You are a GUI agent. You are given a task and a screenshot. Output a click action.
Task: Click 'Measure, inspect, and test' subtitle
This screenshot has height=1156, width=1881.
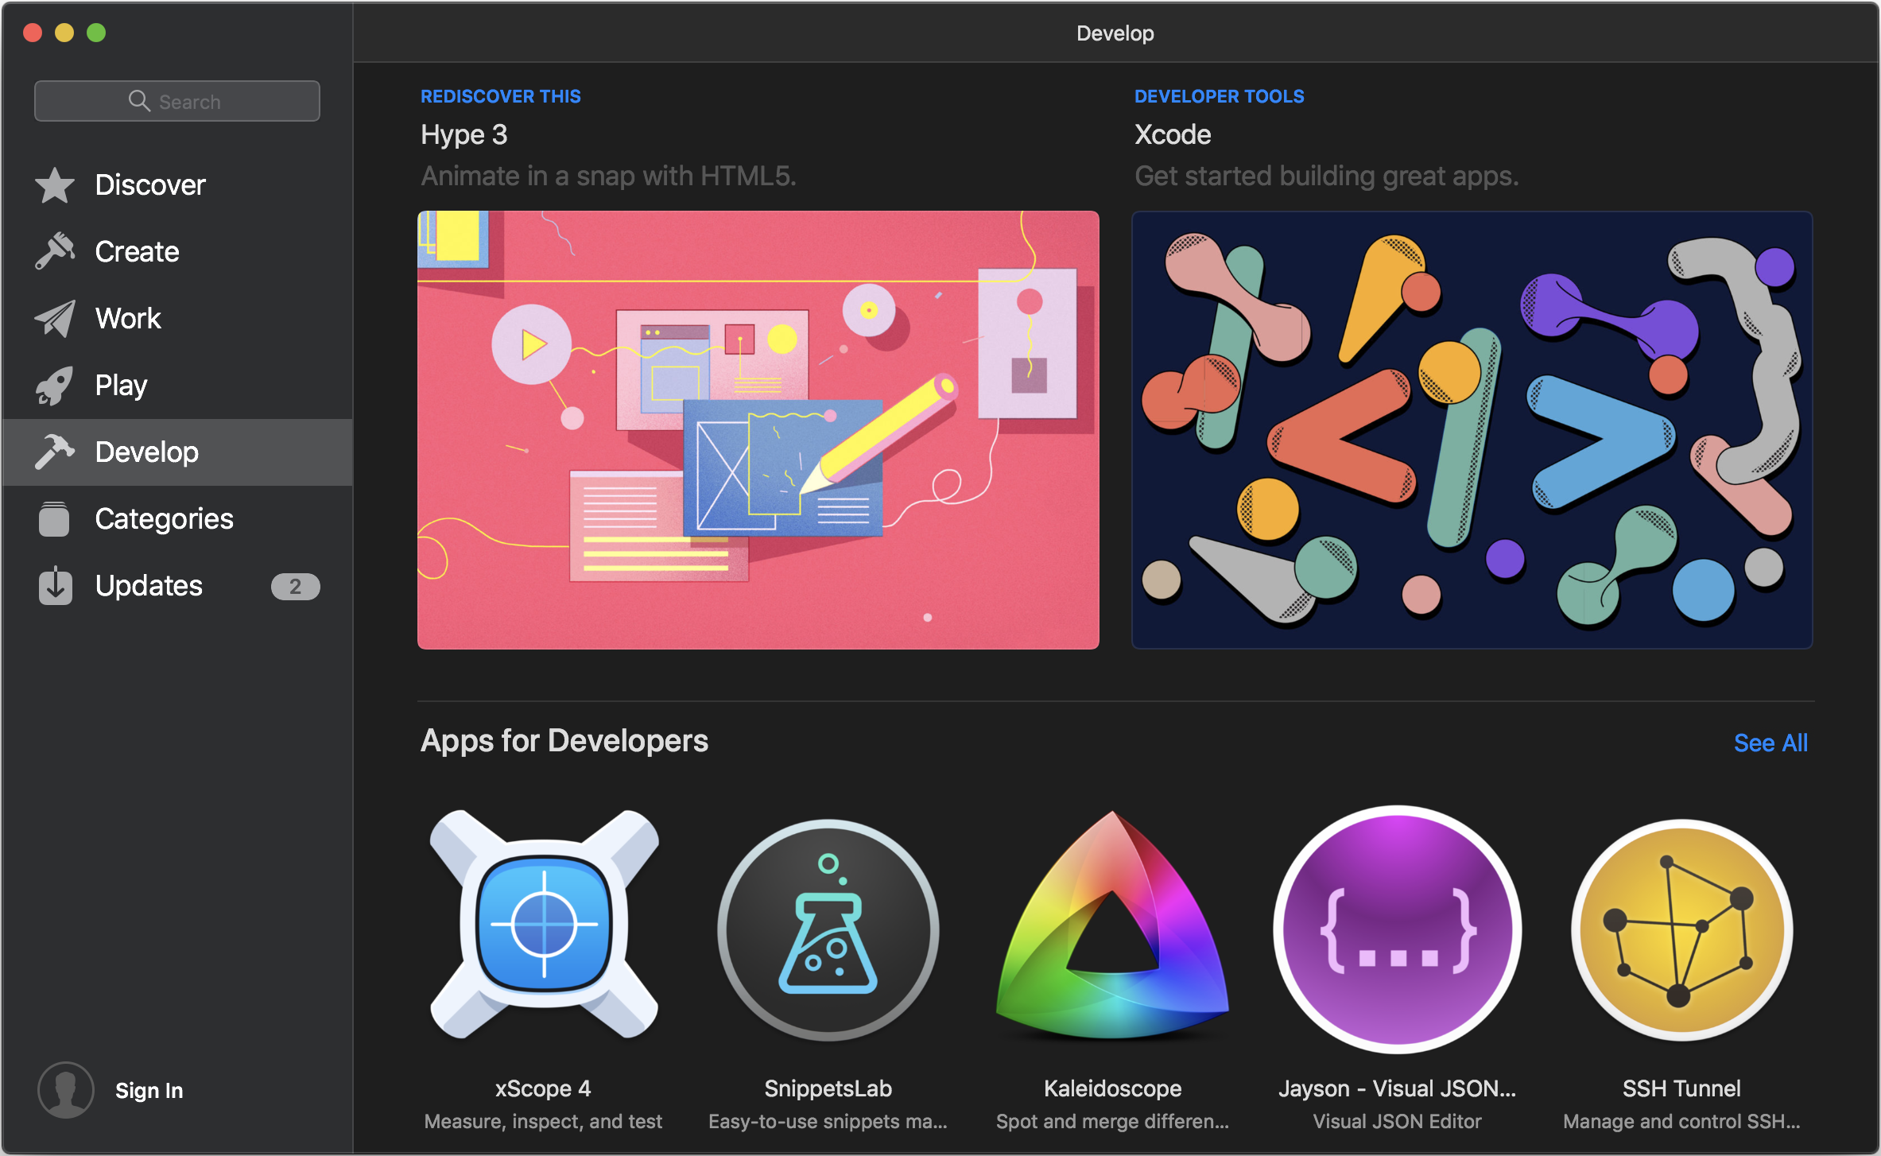coord(544,1121)
